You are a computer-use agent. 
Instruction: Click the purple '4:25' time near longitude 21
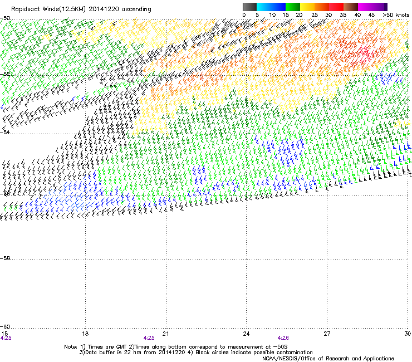click(x=149, y=338)
